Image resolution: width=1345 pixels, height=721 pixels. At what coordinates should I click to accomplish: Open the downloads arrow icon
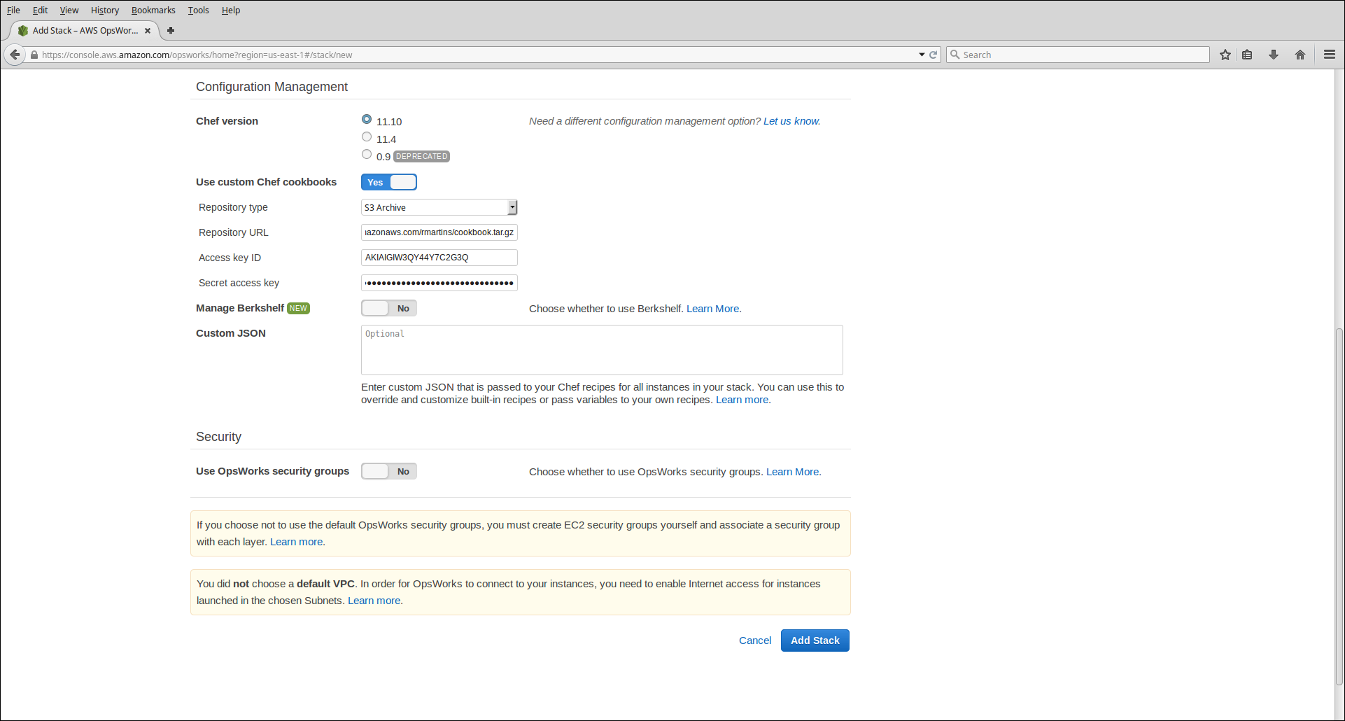coord(1274,55)
